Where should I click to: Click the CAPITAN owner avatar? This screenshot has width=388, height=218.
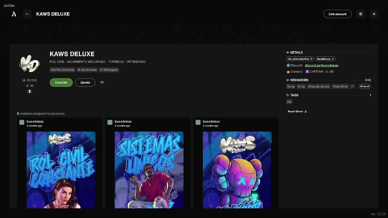click(x=307, y=72)
